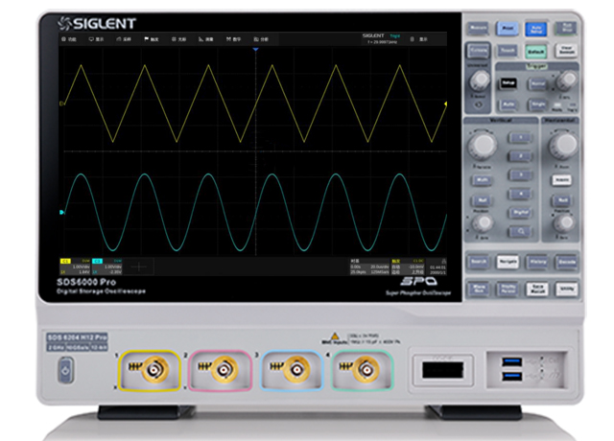
Task: Open the 数学 (Math) menu on screen
Action: (233, 39)
